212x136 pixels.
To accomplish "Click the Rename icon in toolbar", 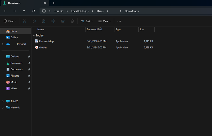I will [x=53, y=21].
